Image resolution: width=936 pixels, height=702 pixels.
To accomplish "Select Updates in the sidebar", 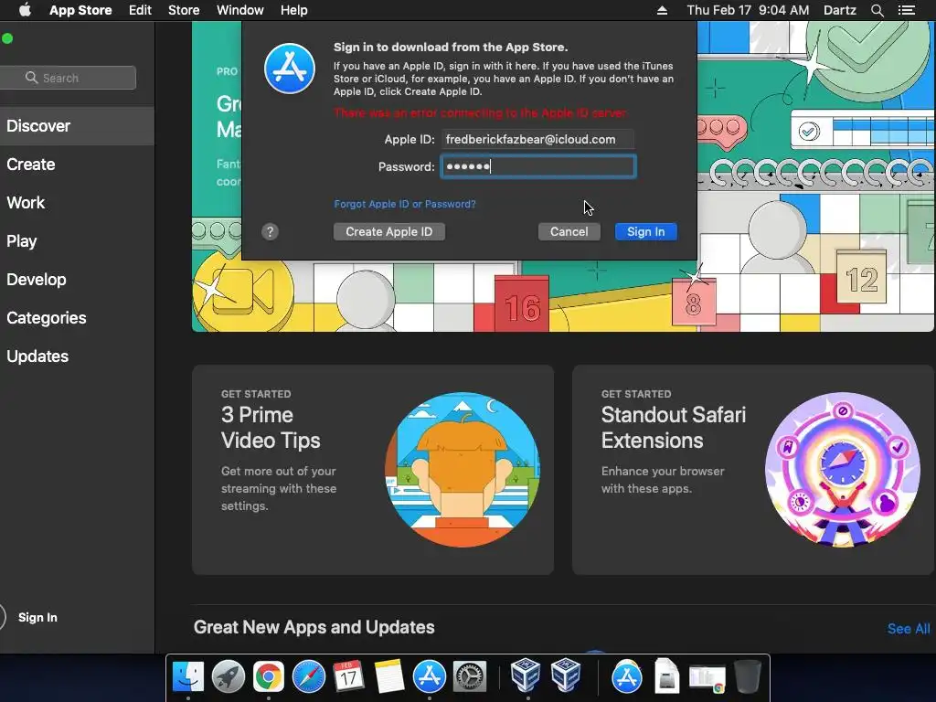I will [77, 356].
